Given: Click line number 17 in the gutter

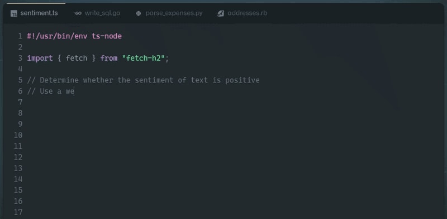Looking at the screenshot, I should 18,212.
